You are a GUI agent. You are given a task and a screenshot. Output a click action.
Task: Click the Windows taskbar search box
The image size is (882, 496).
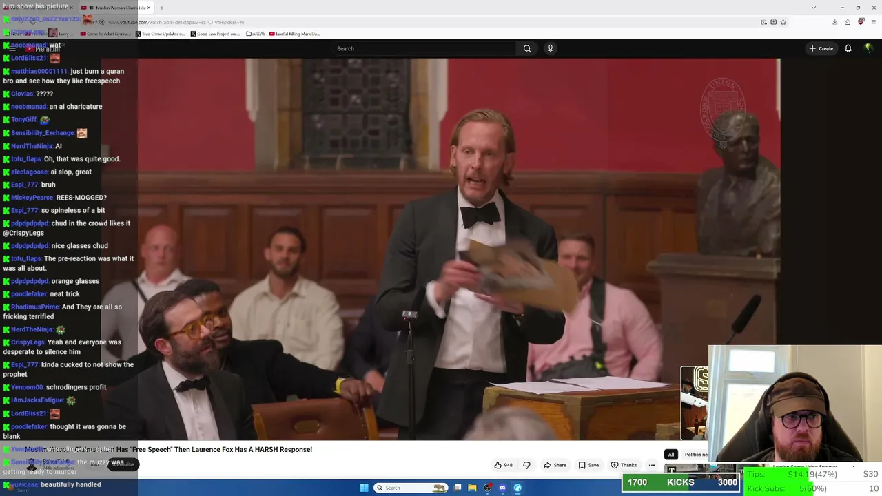411,488
